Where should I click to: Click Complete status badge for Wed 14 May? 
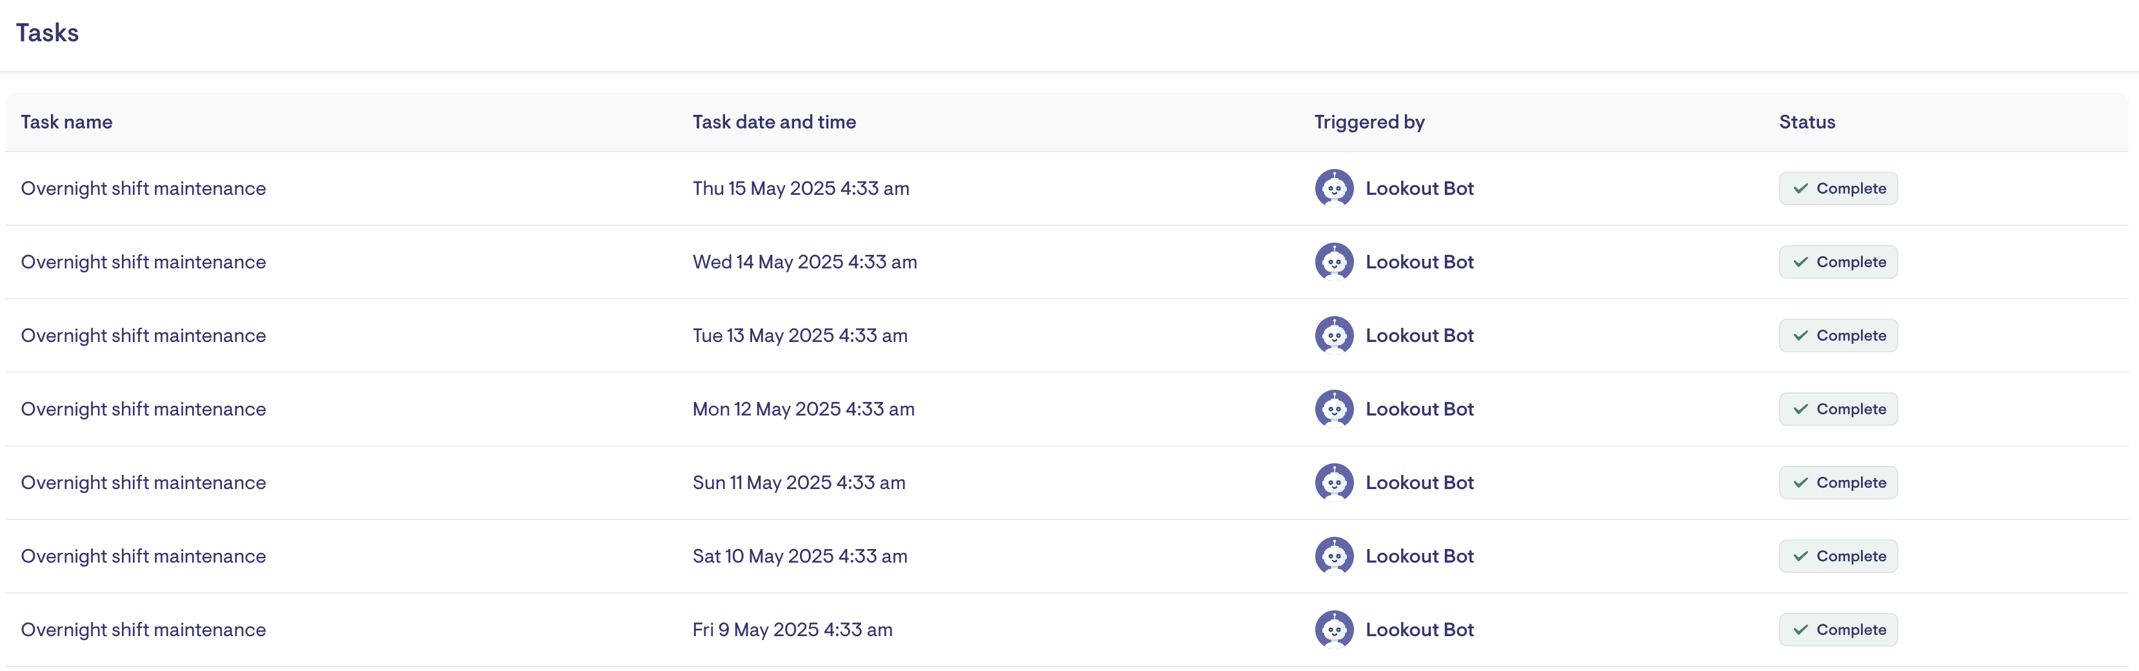tap(1838, 263)
